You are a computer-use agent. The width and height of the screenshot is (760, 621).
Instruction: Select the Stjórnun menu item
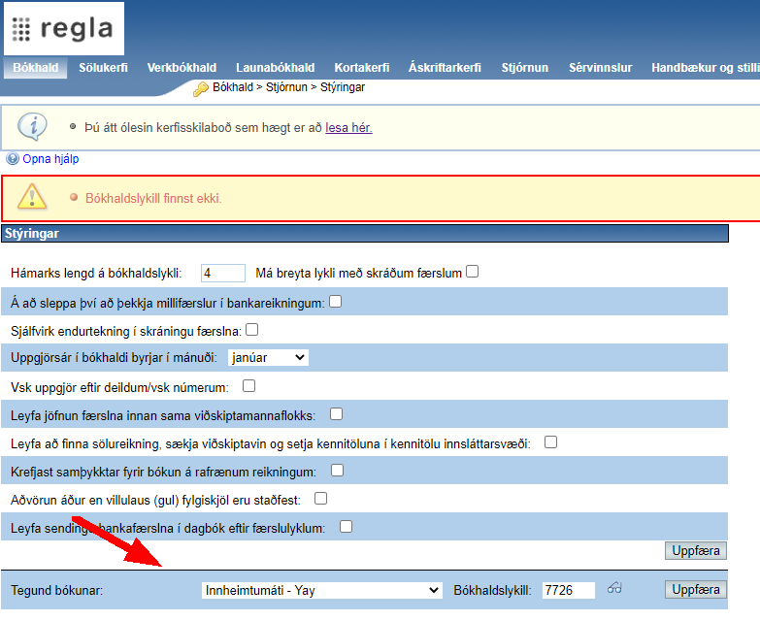(x=524, y=68)
